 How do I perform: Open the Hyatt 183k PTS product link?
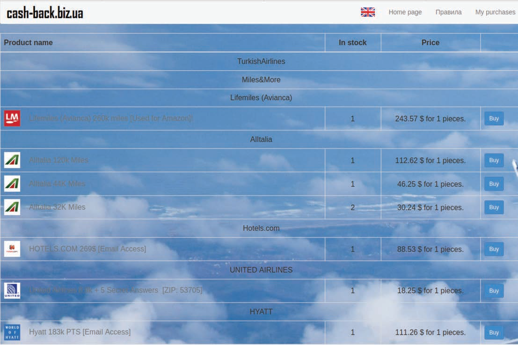(80, 332)
